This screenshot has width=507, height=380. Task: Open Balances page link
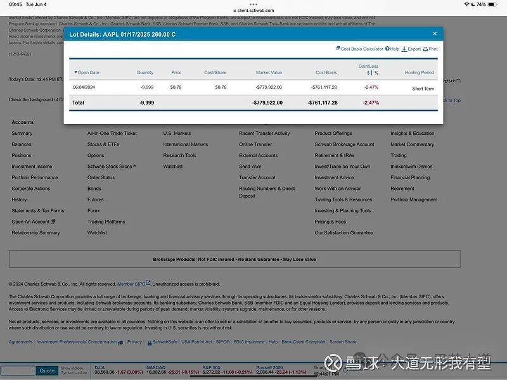pyautogui.click(x=22, y=144)
